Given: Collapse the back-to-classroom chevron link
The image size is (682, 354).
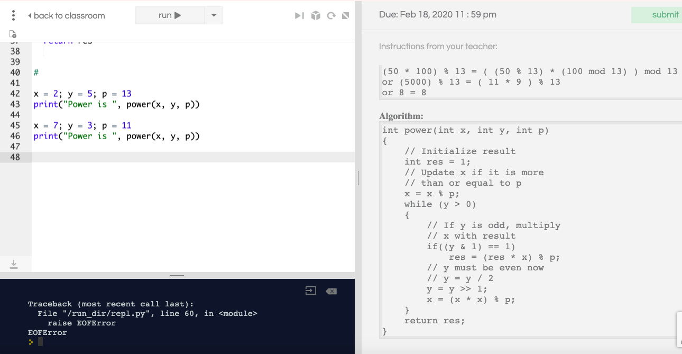Looking at the screenshot, I should [x=31, y=15].
